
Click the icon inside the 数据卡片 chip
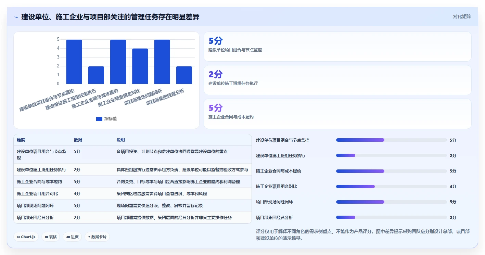pos(89,237)
